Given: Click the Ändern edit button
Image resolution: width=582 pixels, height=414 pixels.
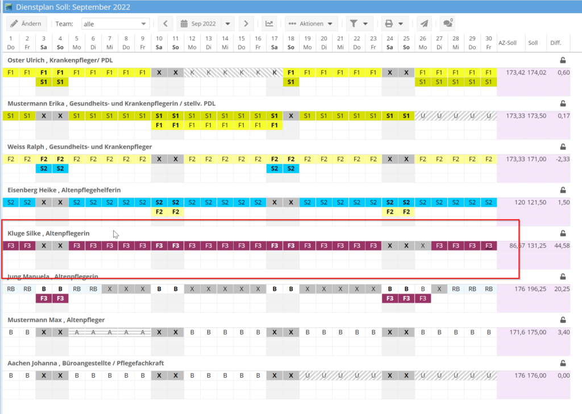Looking at the screenshot, I should click(26, 24).
